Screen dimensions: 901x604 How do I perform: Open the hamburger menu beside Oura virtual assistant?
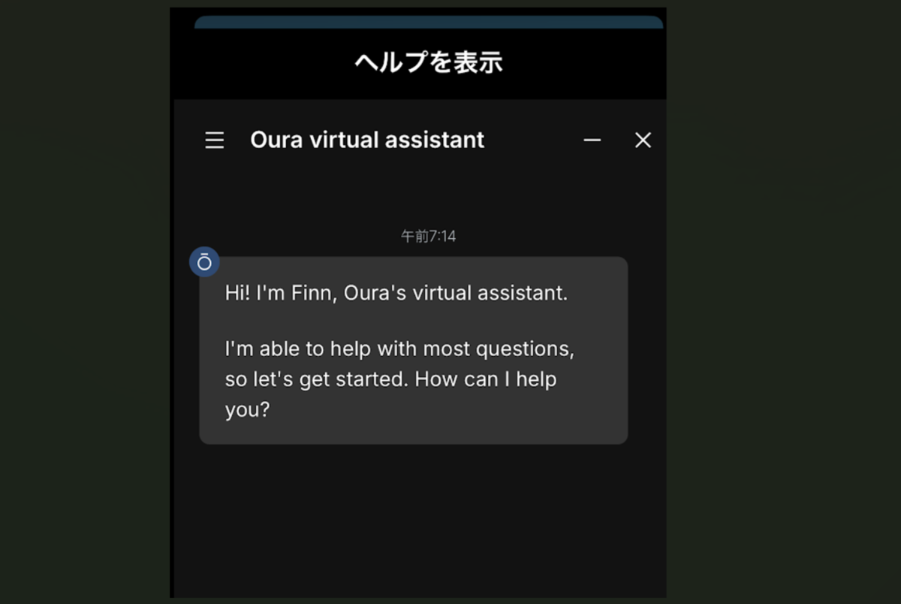(215, 140)
